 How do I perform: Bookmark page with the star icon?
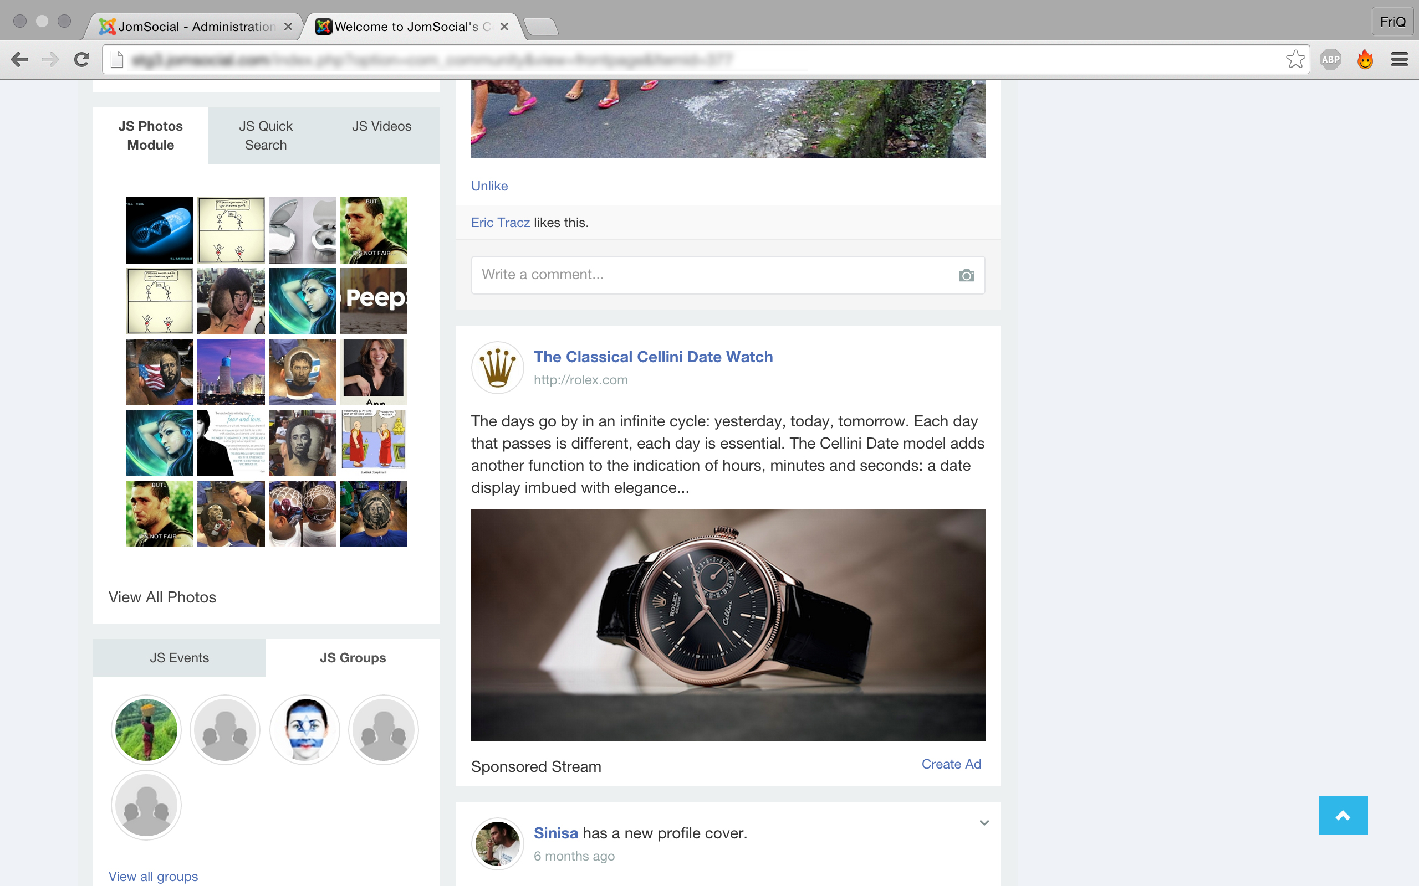[1295, 59]
